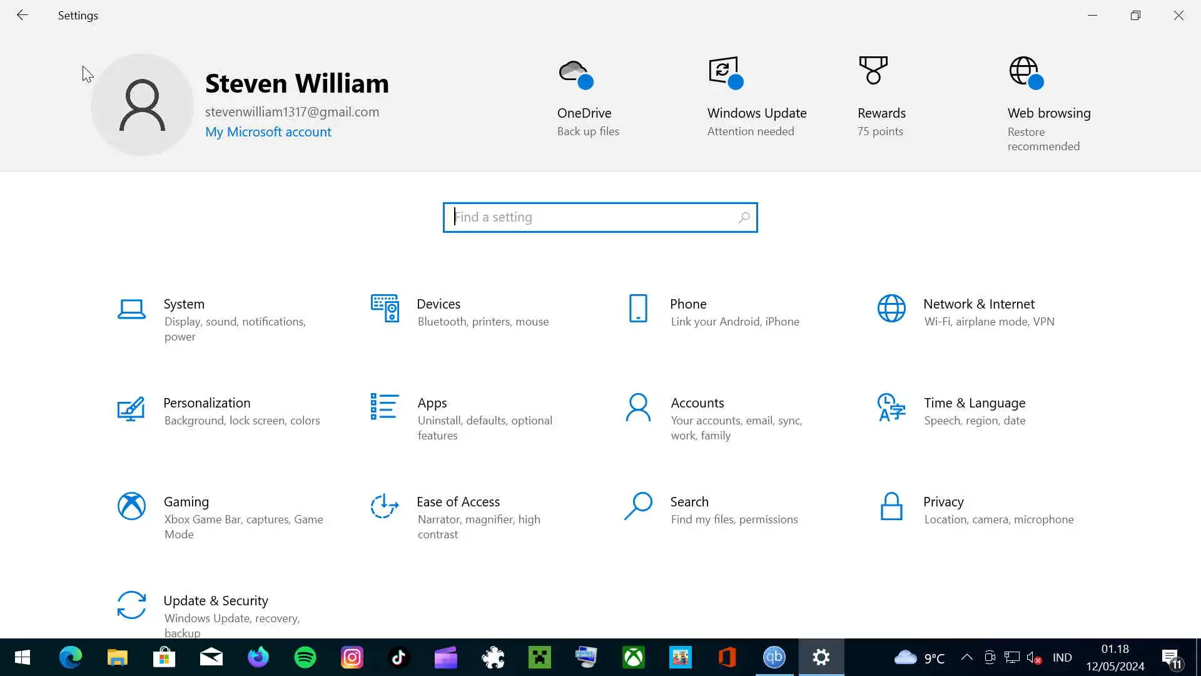Go back with the Settings back arrow
Viewport: 1201px width, 676px height.
coord(23,15)
